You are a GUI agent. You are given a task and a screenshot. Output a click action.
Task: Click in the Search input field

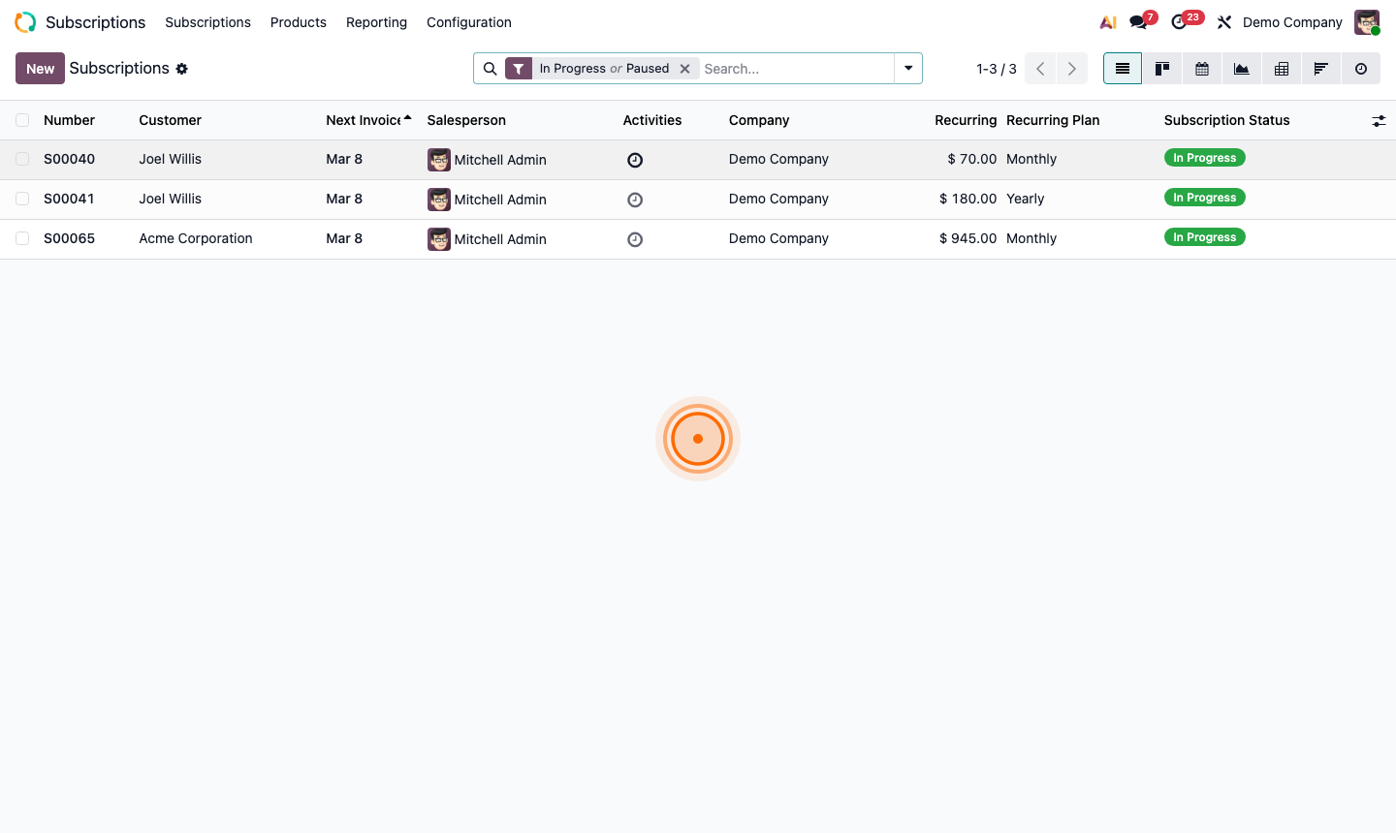pyautogui.click(x=795, y=69)
